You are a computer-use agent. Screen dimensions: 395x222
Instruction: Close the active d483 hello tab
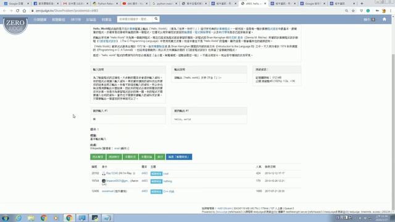pyautogui.click(x=265, y=4)
